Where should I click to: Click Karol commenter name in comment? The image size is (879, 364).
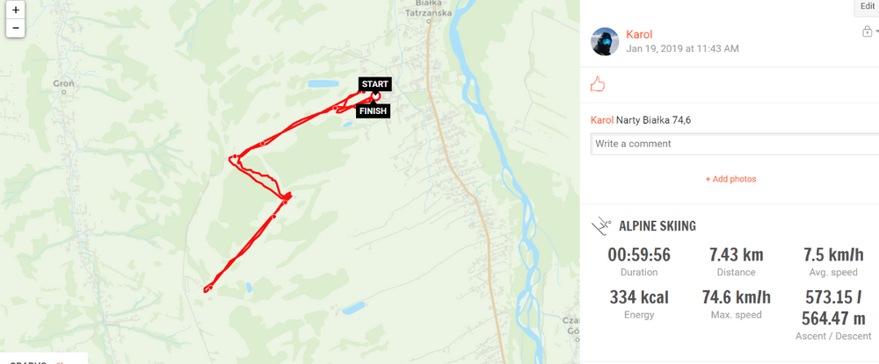click(x=601, y=120)
